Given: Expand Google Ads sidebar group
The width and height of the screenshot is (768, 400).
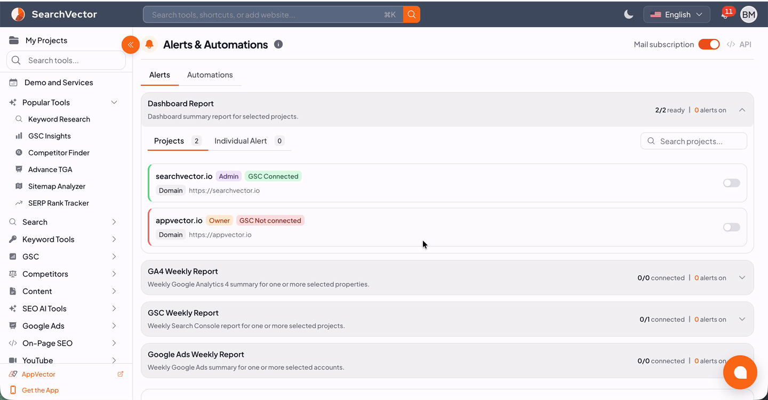Looking at the screenshot, I should [x=114, y=326].
